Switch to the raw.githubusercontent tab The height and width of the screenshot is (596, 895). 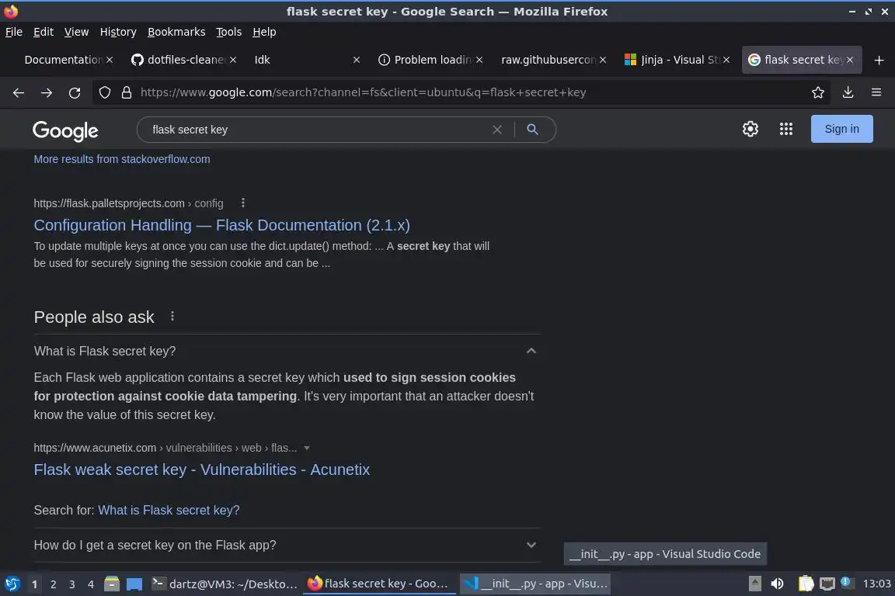554,60
